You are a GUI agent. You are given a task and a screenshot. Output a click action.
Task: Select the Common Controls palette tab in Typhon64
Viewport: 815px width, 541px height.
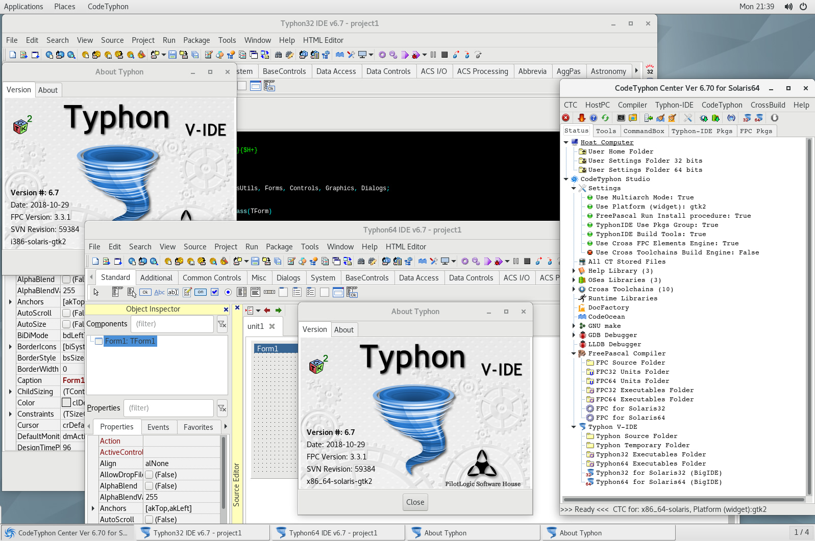tap(212, 278)
